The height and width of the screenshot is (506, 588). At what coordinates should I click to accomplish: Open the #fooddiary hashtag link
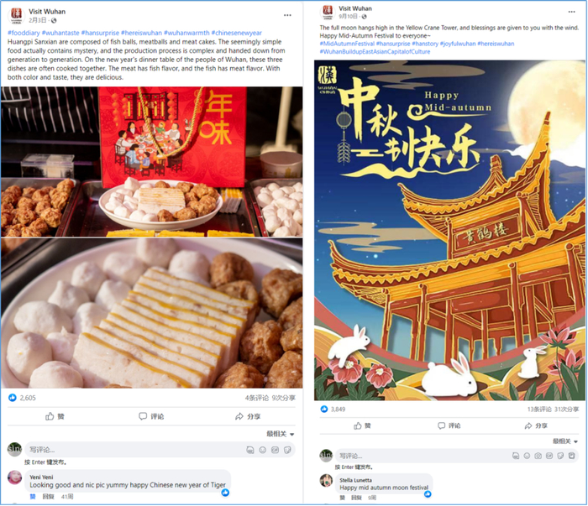24,33
